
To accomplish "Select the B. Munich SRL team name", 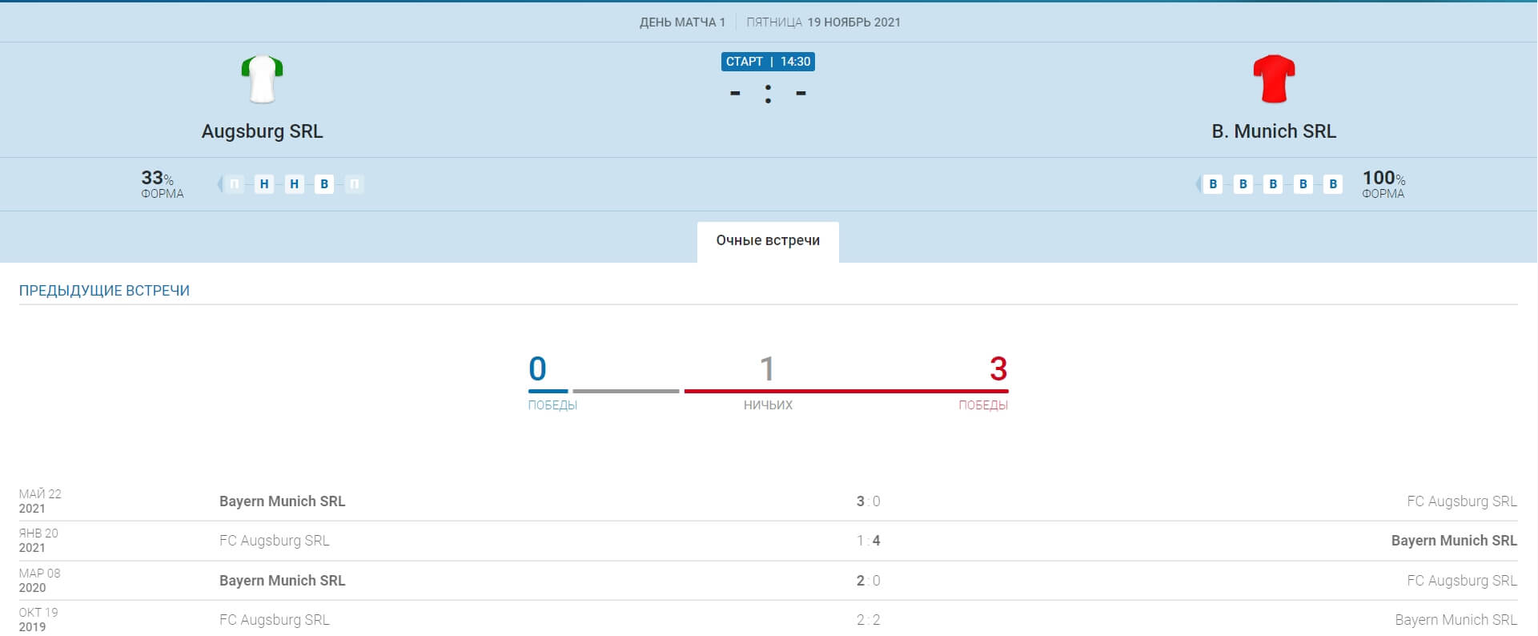I will [x=1274, y=131].
